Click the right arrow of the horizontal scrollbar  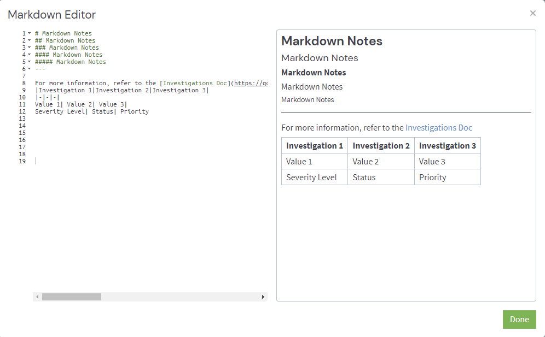point(263,297)
